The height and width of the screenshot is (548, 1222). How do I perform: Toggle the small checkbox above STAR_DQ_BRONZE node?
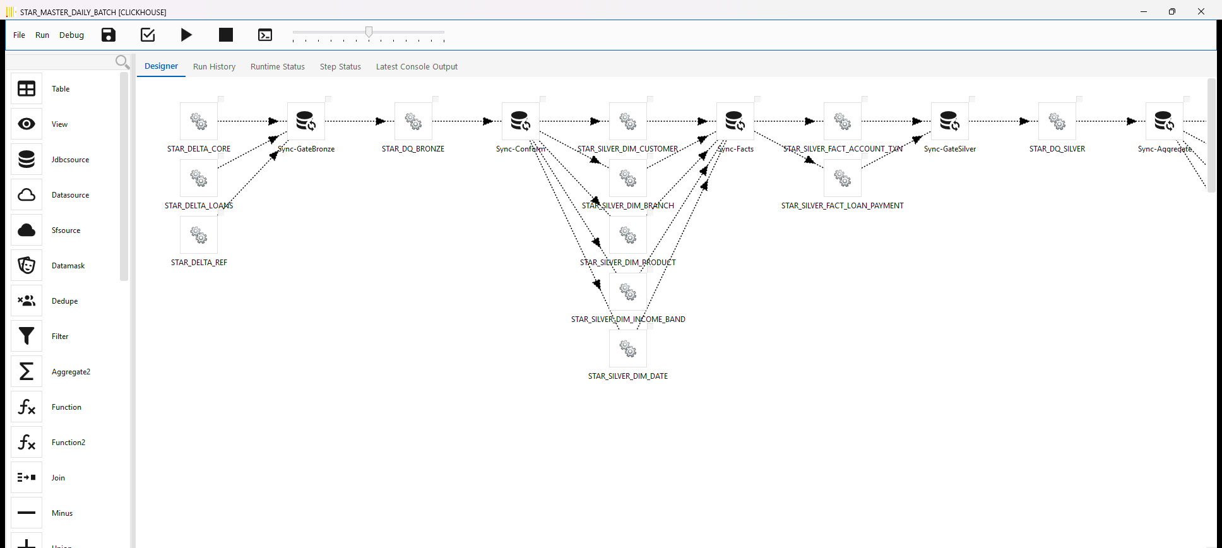click(x=436, y=99)
